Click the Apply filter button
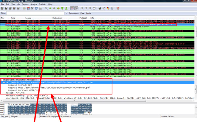Screen dimensions: 197x122 [88, 13]
